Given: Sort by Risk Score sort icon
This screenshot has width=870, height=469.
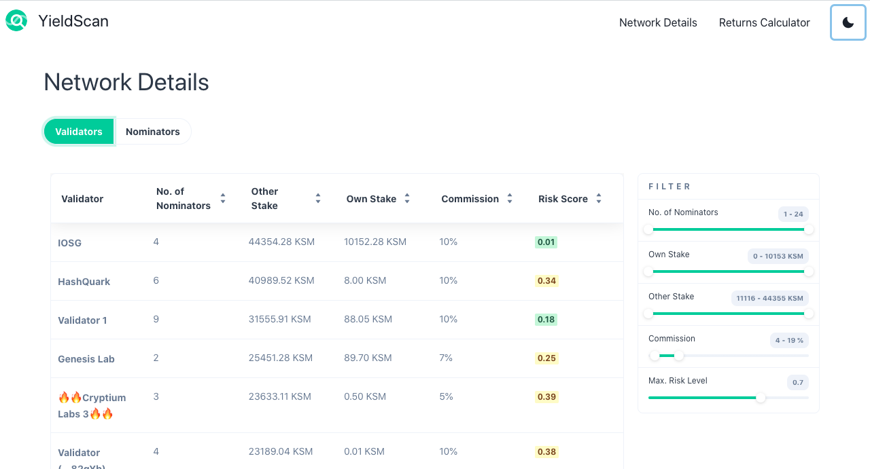Looking at the screenshot, I should (599, 199).
